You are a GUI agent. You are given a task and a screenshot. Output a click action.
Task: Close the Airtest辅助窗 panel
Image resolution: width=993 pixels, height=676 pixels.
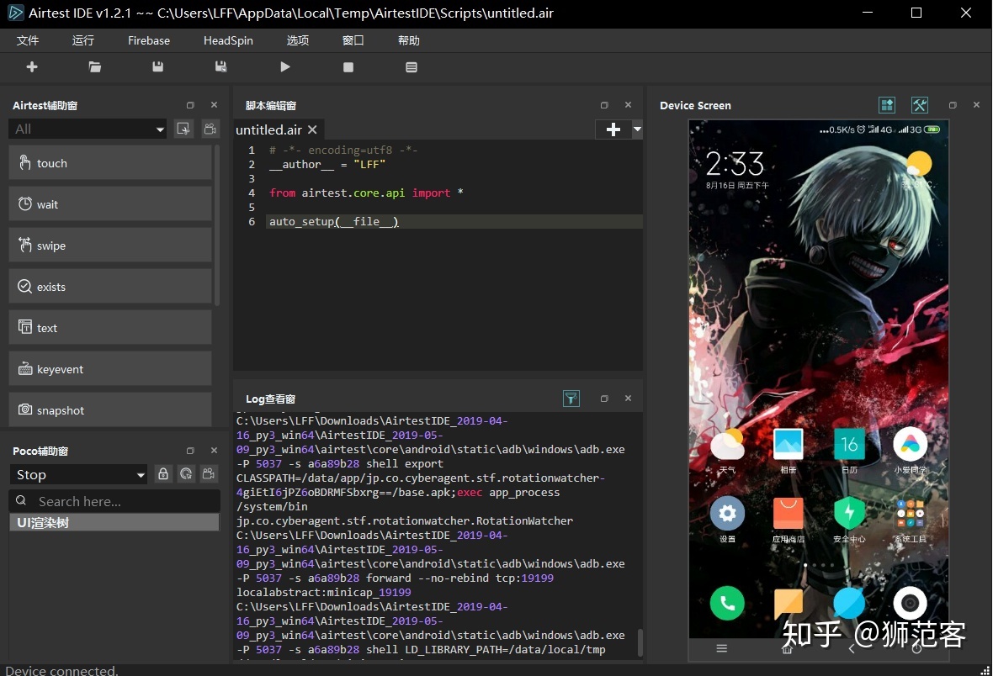point(214,105)
